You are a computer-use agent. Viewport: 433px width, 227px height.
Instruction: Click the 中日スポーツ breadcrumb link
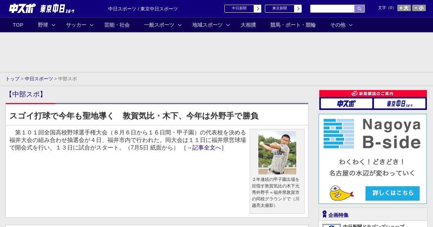click(x=39, y=79)
